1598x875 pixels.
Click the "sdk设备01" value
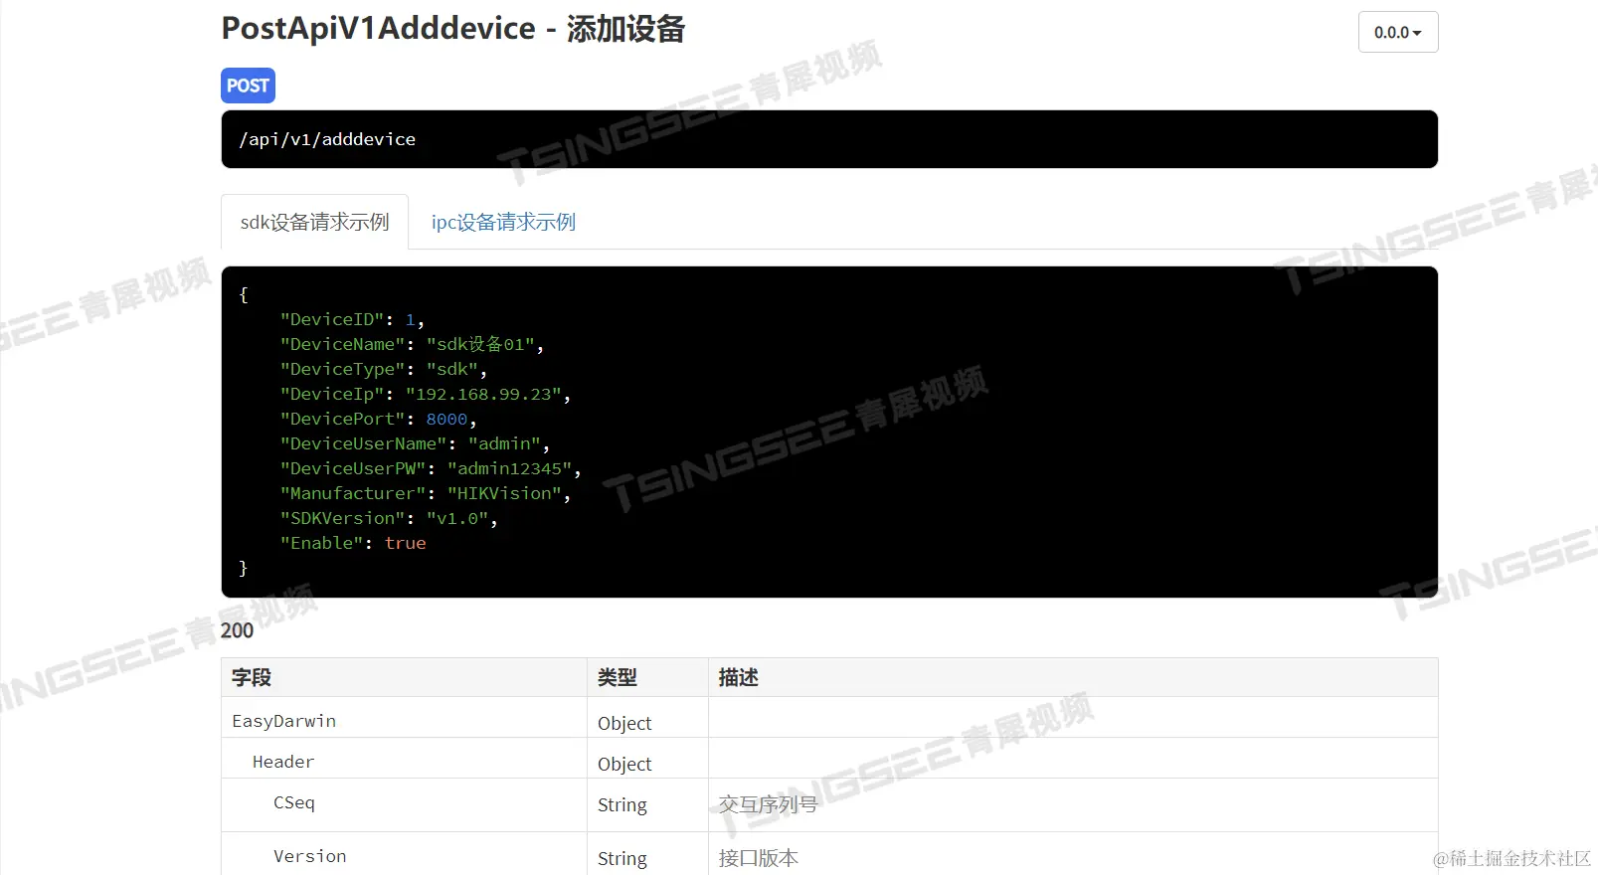pos(480,344)
